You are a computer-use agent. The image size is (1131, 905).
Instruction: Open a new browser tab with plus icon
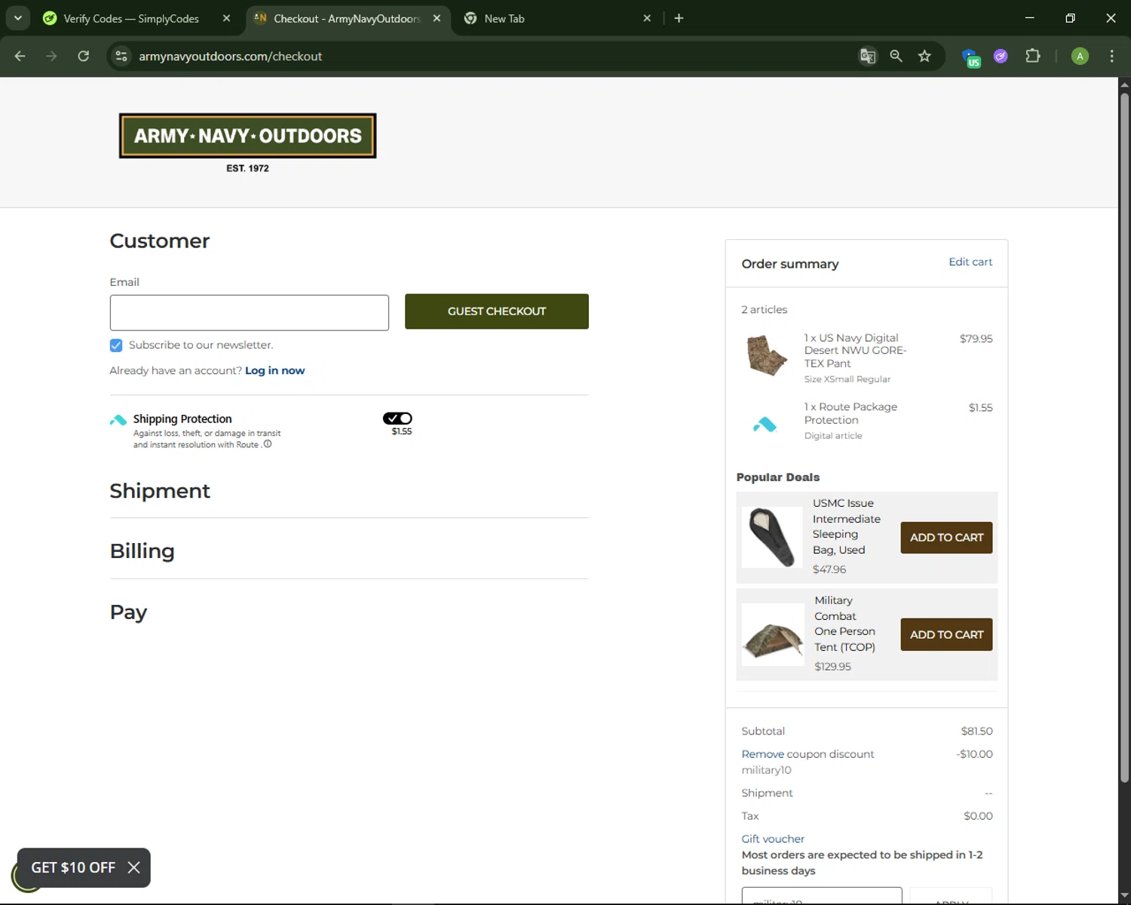point(679,18)
